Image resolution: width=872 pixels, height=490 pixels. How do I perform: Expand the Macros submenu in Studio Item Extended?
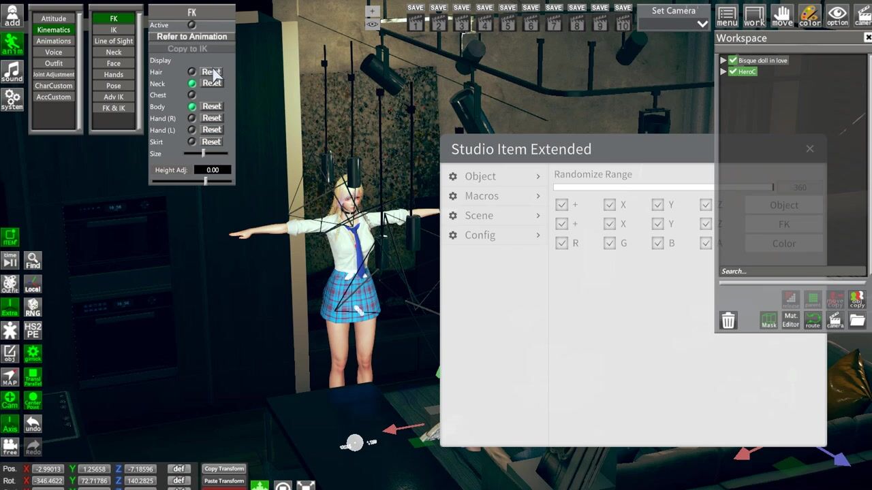click(x=495, y=196)
